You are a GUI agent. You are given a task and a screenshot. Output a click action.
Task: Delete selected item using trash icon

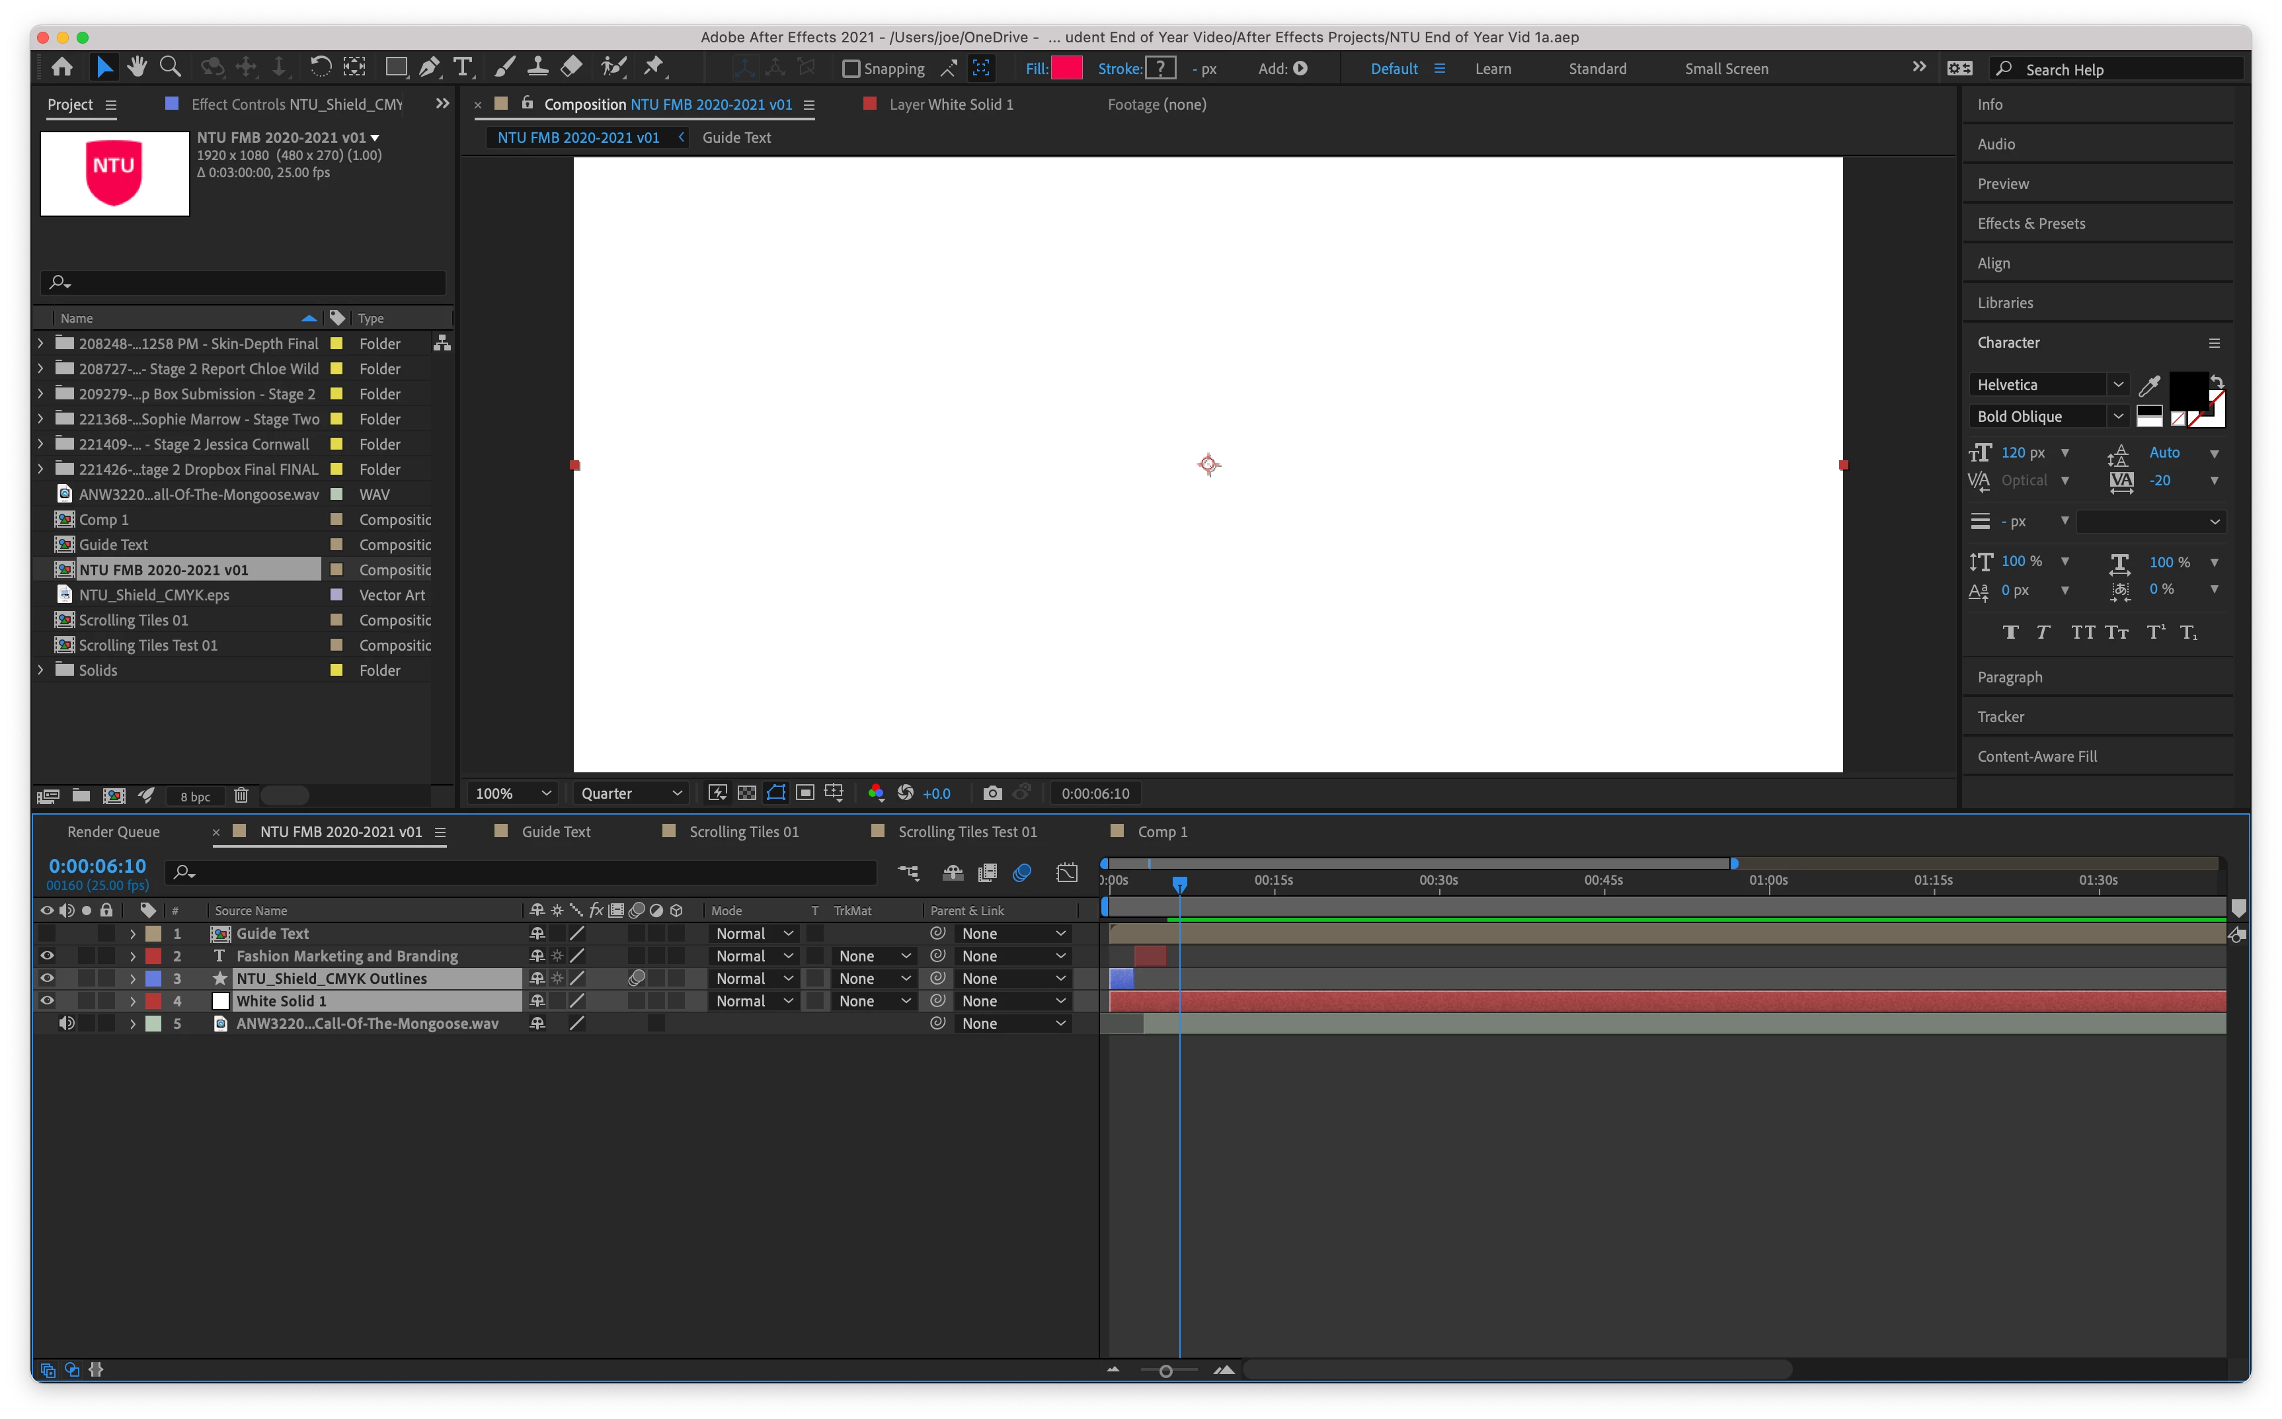click(x=241, y=796)
